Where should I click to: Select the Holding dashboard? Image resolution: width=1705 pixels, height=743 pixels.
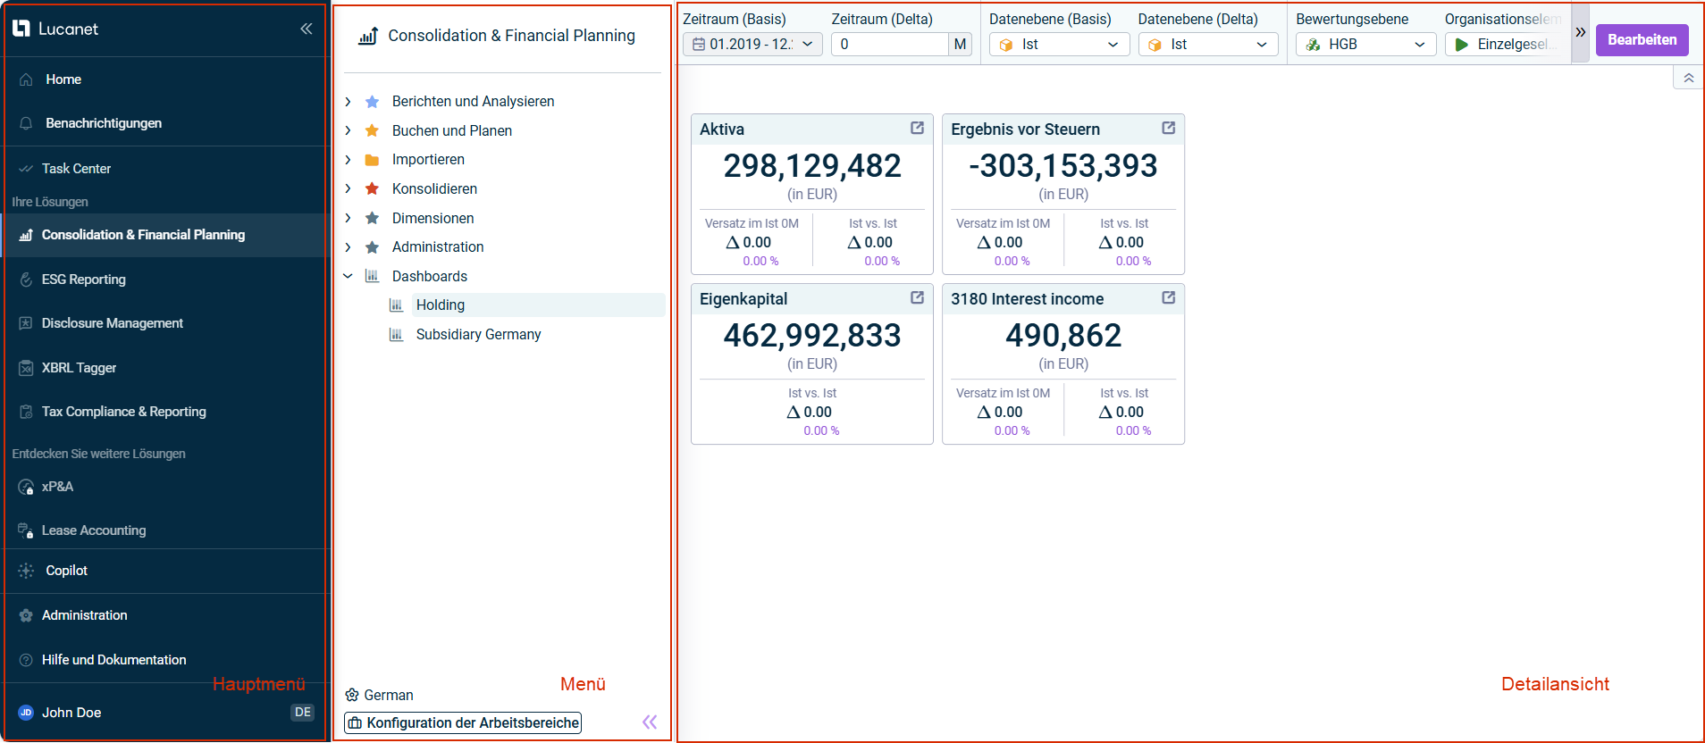click(x=441, y=305)
